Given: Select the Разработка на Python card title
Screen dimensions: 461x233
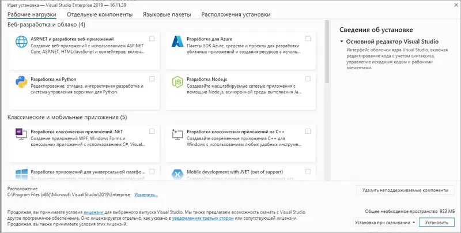Looking at the screenshot, I should point(54,79).
